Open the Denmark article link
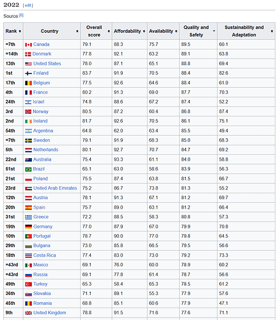Viewport: 277px width, 320px height. 42,54
